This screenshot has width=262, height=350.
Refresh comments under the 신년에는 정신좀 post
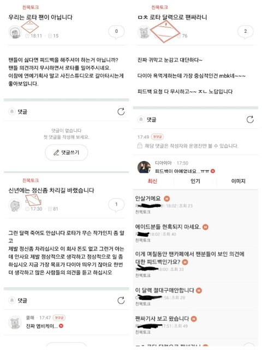[x=121, y=300]
